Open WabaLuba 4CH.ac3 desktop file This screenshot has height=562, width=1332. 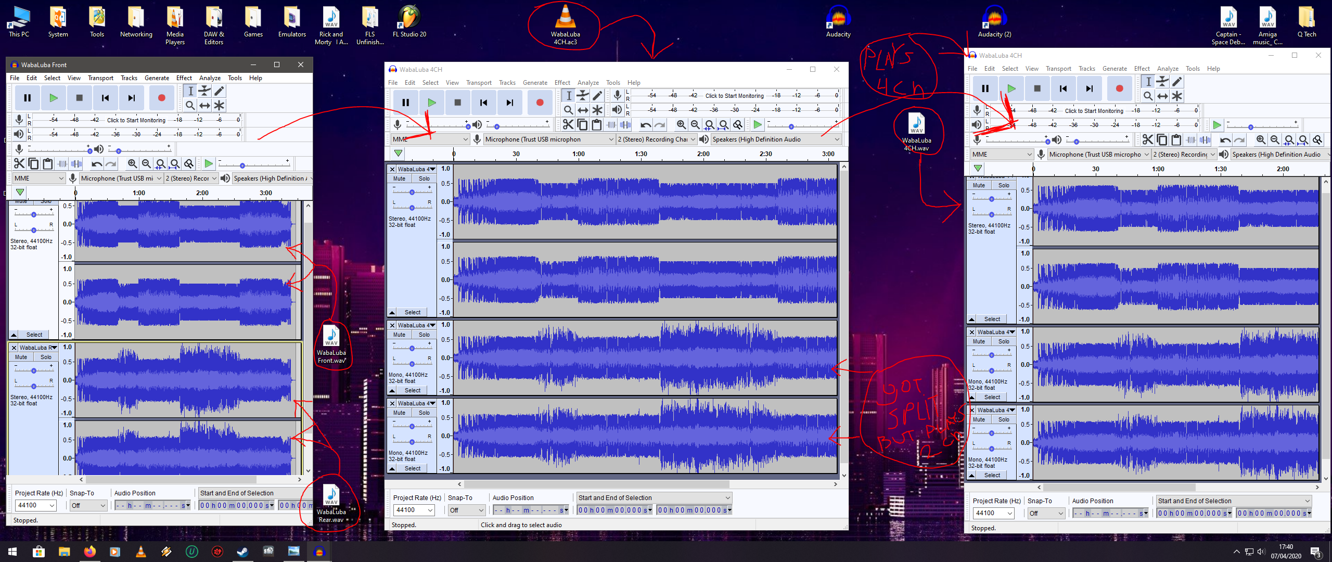coord(566,24)
